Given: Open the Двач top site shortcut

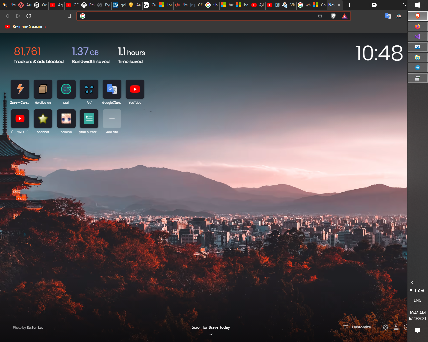Looking at the screenshot, I should [20, 89].
